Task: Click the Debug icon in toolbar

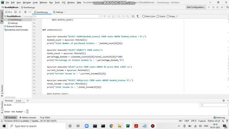Action: coord(213,7)
